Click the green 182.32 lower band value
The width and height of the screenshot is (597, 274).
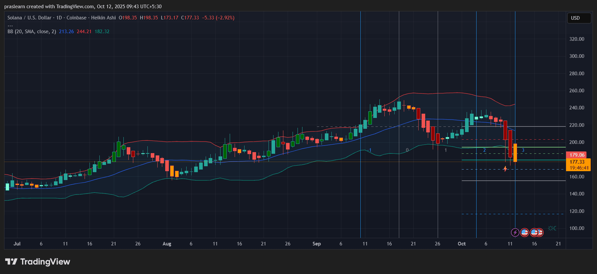click(x=102, y=32)
